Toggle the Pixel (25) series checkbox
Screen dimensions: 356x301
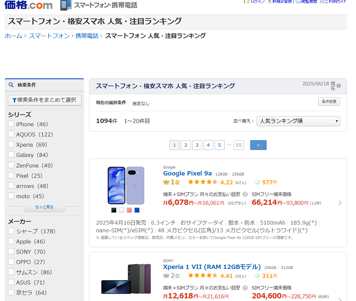[x=11, y=175]
